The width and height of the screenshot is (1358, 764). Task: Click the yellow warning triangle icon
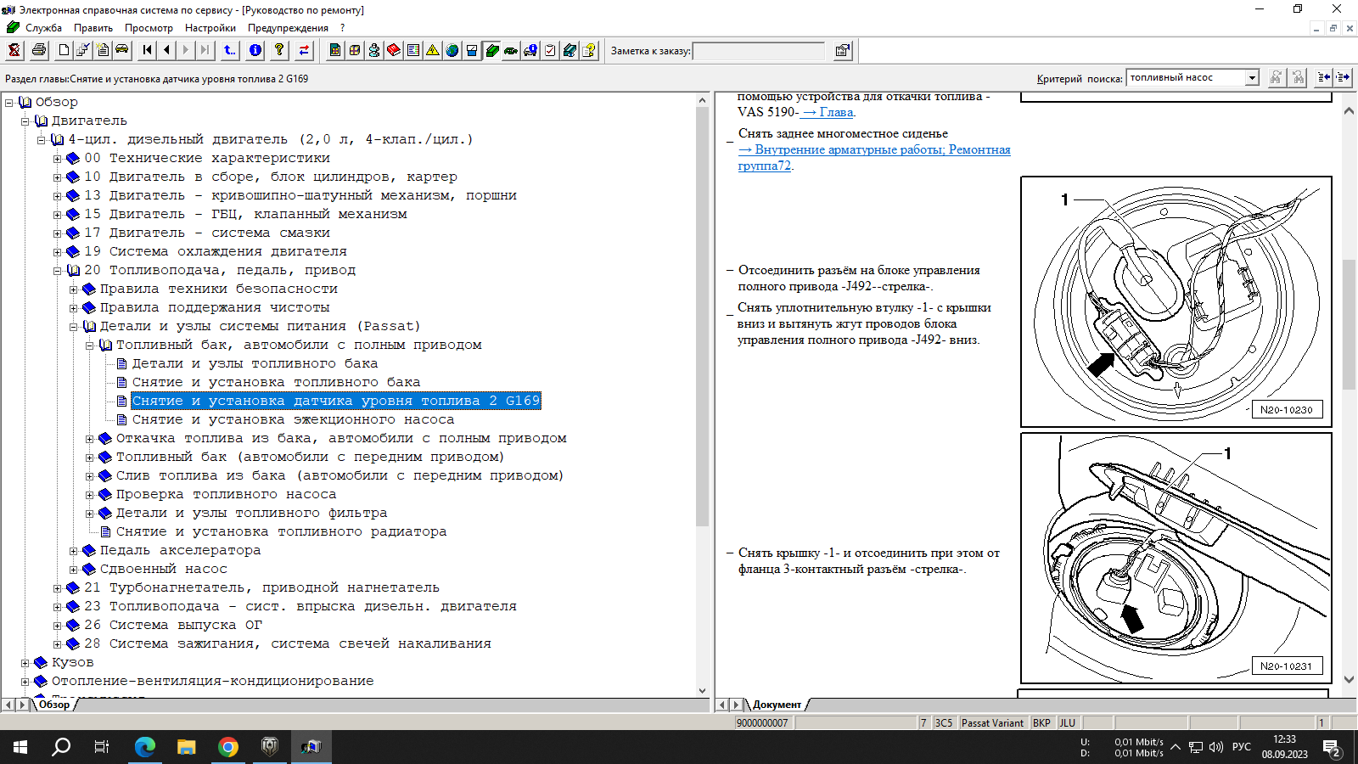[x=433, y=50]
